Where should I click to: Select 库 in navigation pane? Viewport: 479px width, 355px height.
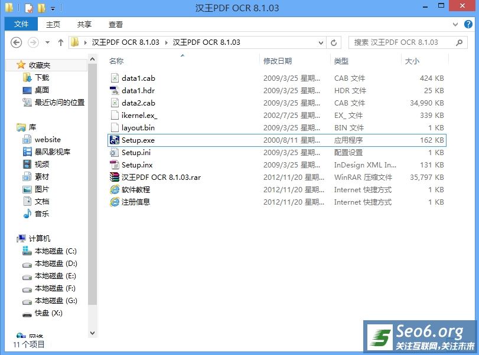pos(32,127)
